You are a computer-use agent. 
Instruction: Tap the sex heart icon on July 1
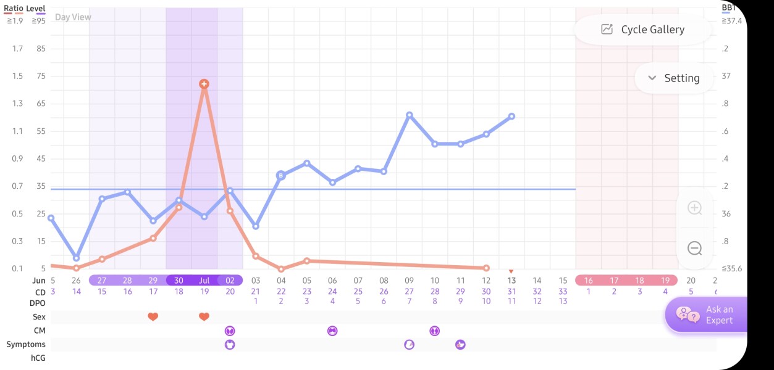(x=204, y=317)
